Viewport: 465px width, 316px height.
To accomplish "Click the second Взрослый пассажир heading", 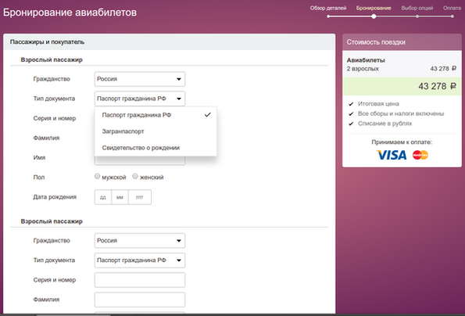I will point(52,221).
